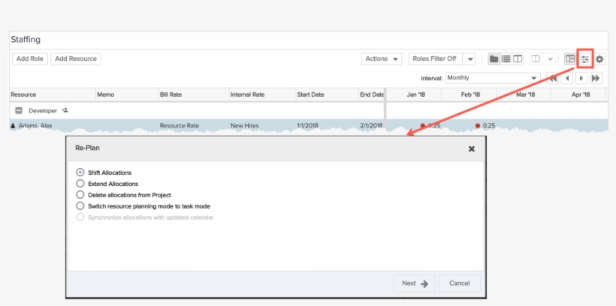Switch to two-column split view icon
Image resolution: width=616 pixels, height=306 pixels.
pyautogui.click(x=518, y=58)
